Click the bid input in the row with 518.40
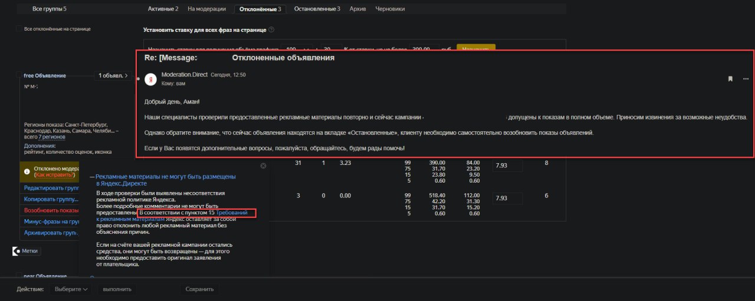The height and width of the screenshot is (301, 755). coord(508,198)
